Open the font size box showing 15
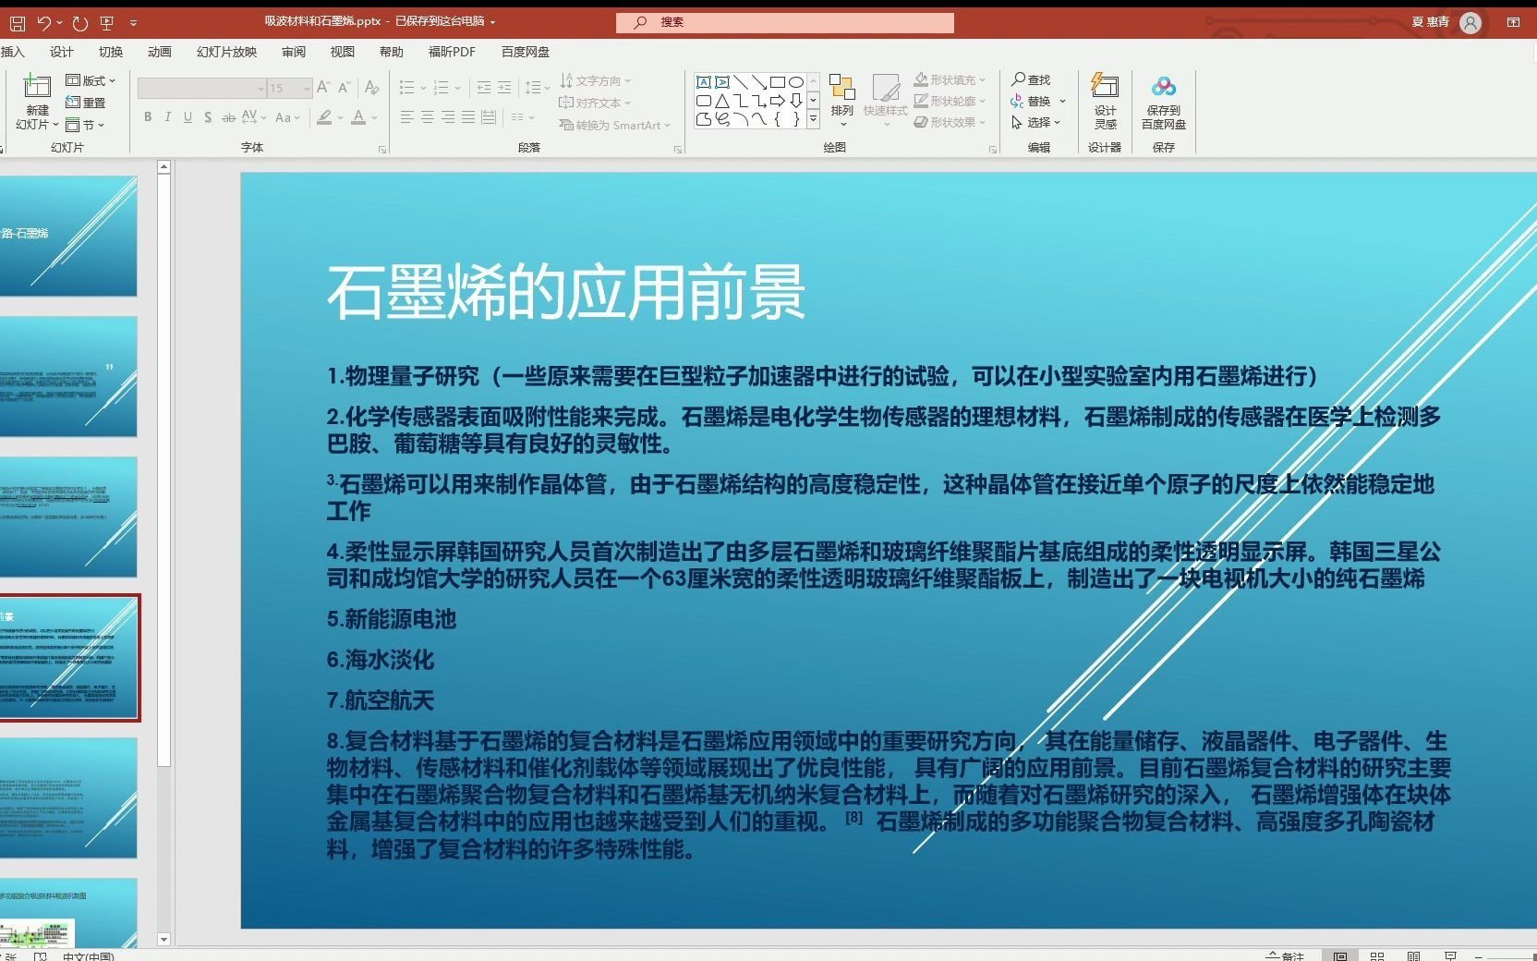 (290, 89)
